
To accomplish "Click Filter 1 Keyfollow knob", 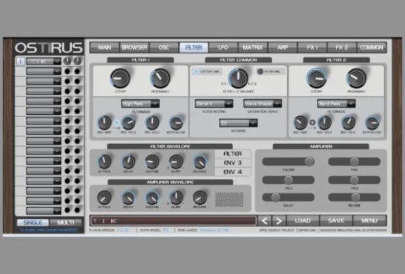I will (176, 123).
